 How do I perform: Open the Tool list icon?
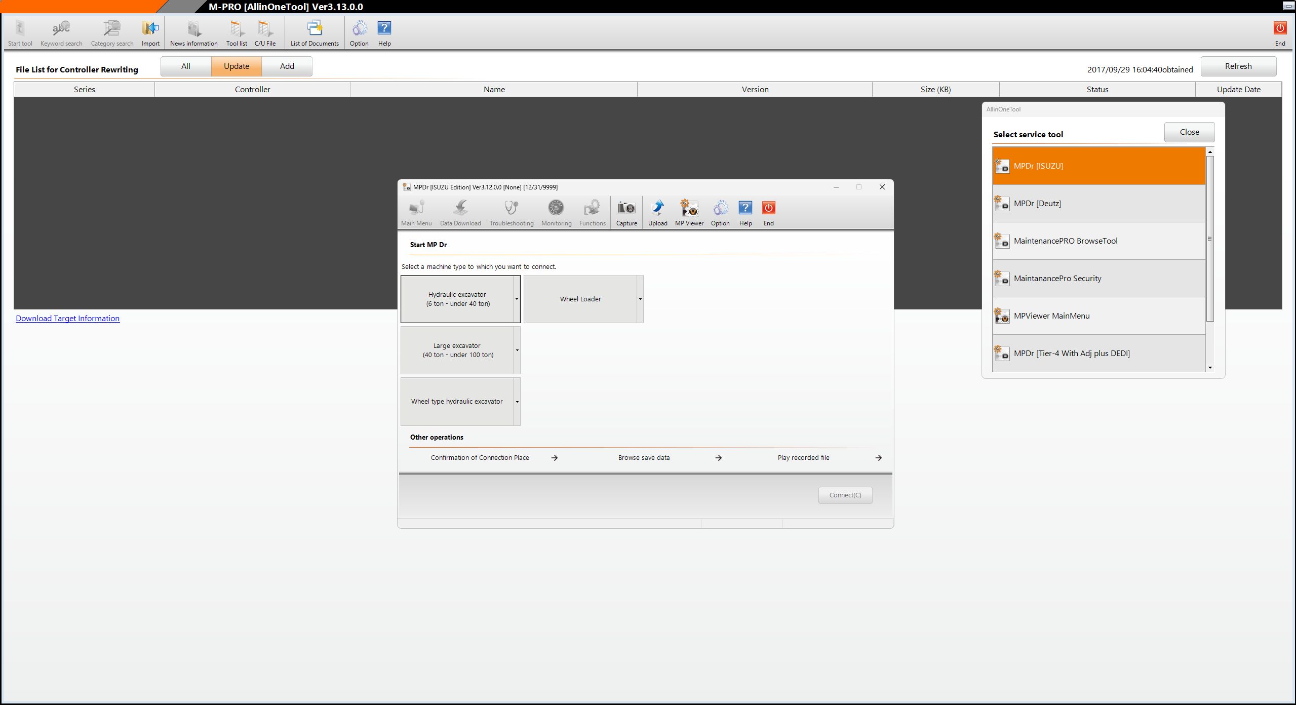click(x=236, y=29)
